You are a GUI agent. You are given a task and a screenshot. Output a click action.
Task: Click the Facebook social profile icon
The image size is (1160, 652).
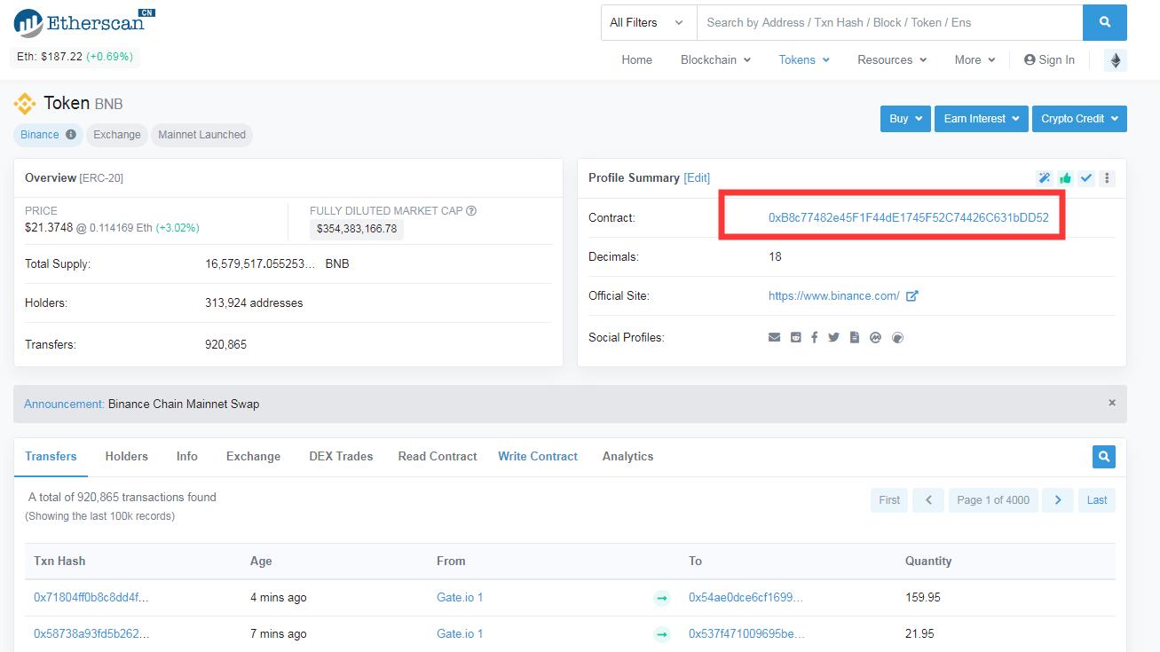pos(814,337)
